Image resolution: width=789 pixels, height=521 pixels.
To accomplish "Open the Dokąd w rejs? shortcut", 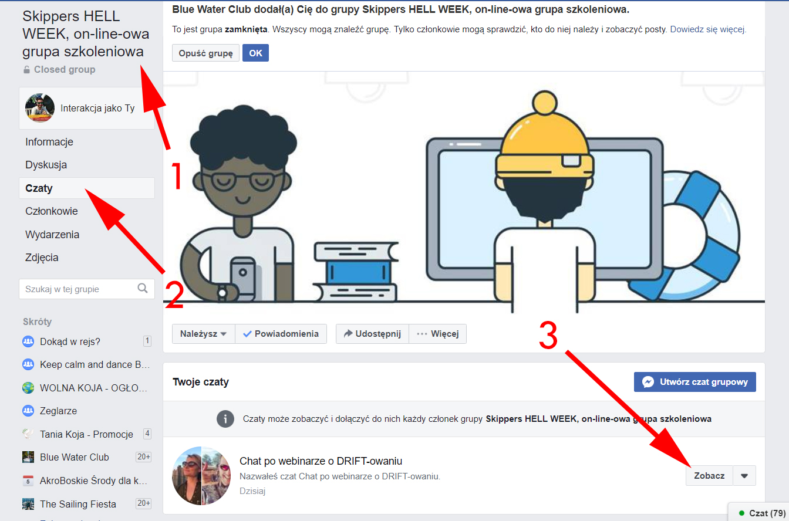I will (70, 341).
